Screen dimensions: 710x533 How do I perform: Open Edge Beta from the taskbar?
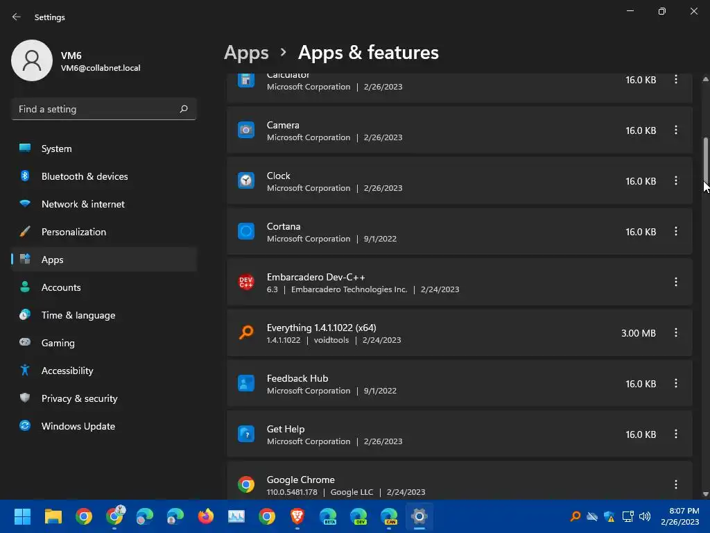[x=328, y=516]
